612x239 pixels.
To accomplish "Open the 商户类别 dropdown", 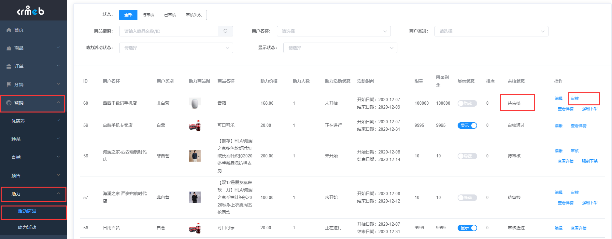I will click(x=491, y=31).
